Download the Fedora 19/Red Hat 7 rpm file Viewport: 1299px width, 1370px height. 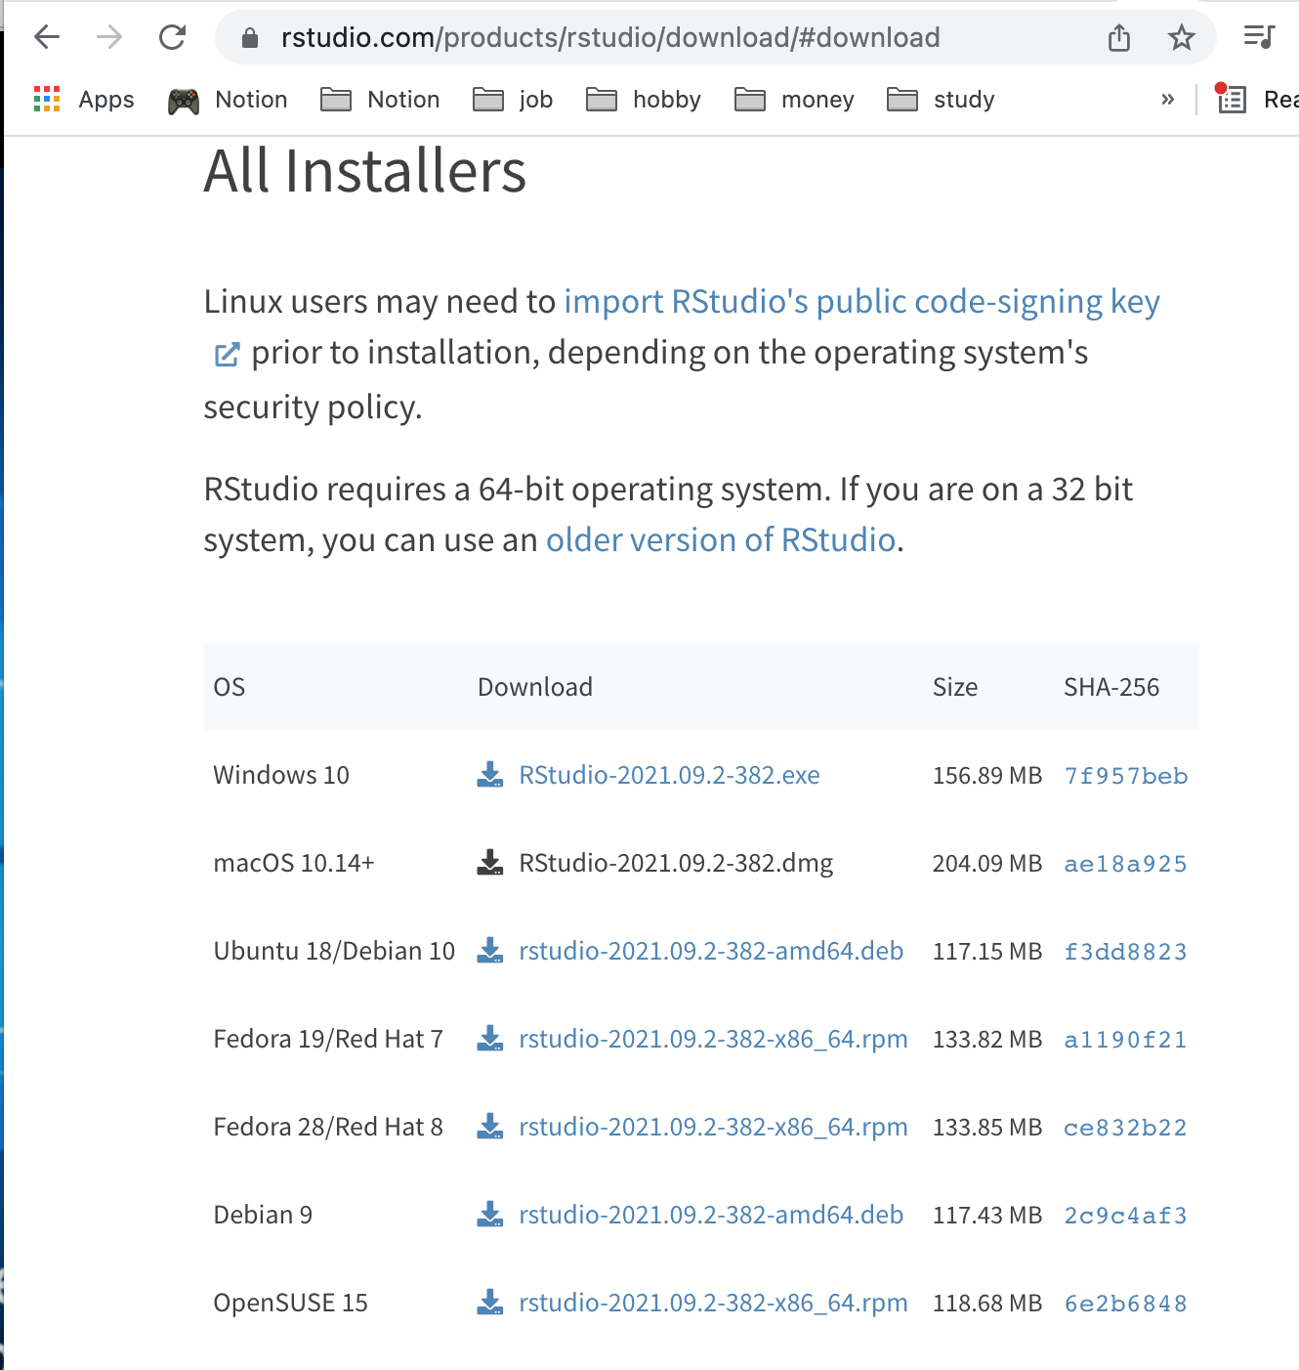(713, 1039)
